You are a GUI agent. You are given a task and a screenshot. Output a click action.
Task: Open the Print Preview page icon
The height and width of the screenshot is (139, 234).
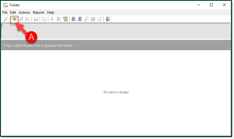click(x=100, y=19)
